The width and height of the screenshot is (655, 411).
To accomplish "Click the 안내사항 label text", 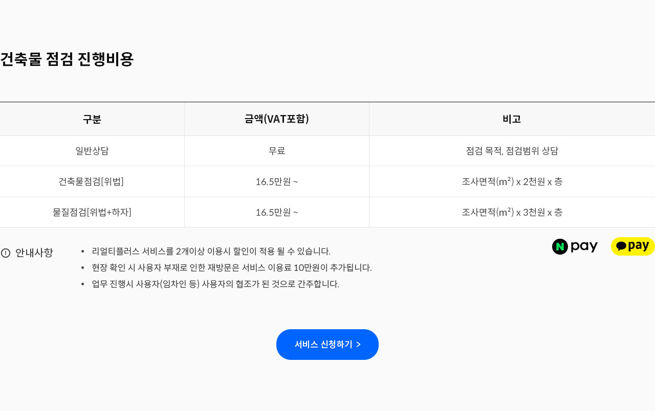I will [x=34, y=253].
